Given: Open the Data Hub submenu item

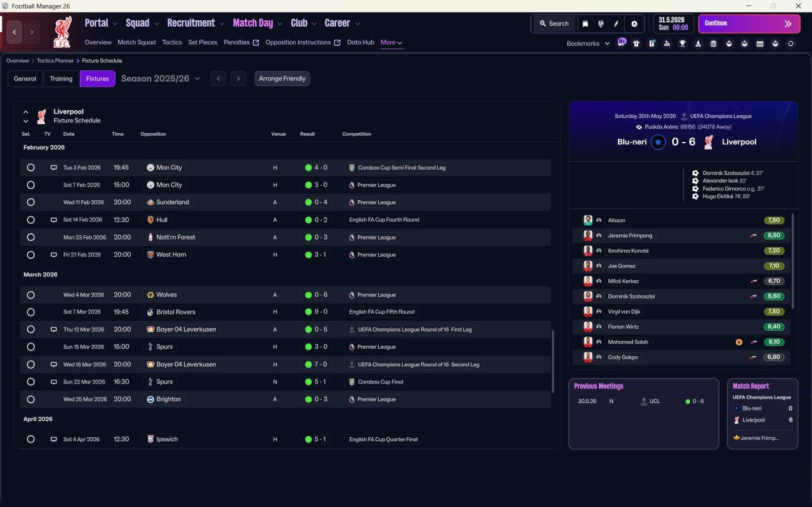Looking at the screenshot, I should click(360, 42).
